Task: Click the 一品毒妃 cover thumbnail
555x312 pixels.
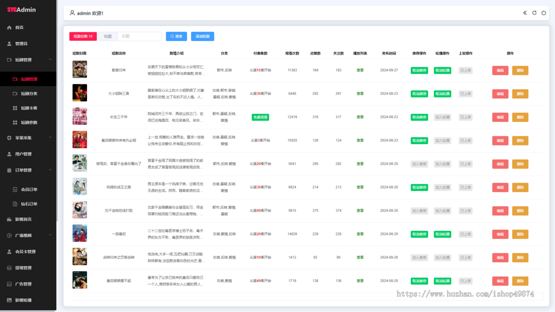Action: (80, 233)
